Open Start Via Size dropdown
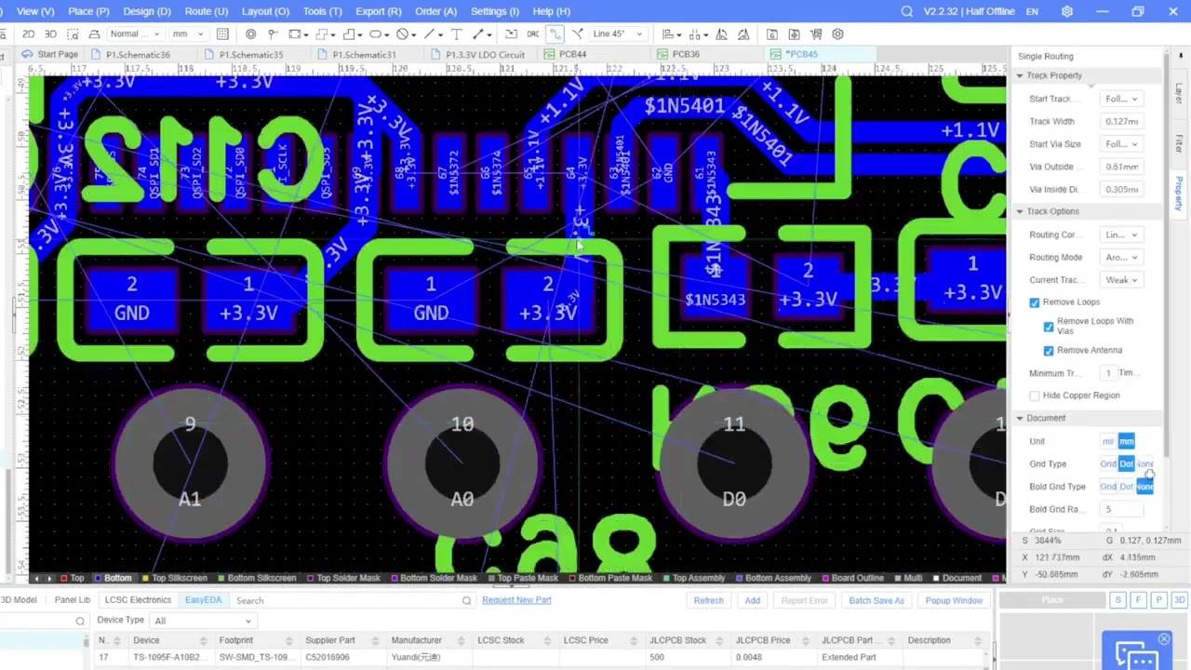 1120,144
